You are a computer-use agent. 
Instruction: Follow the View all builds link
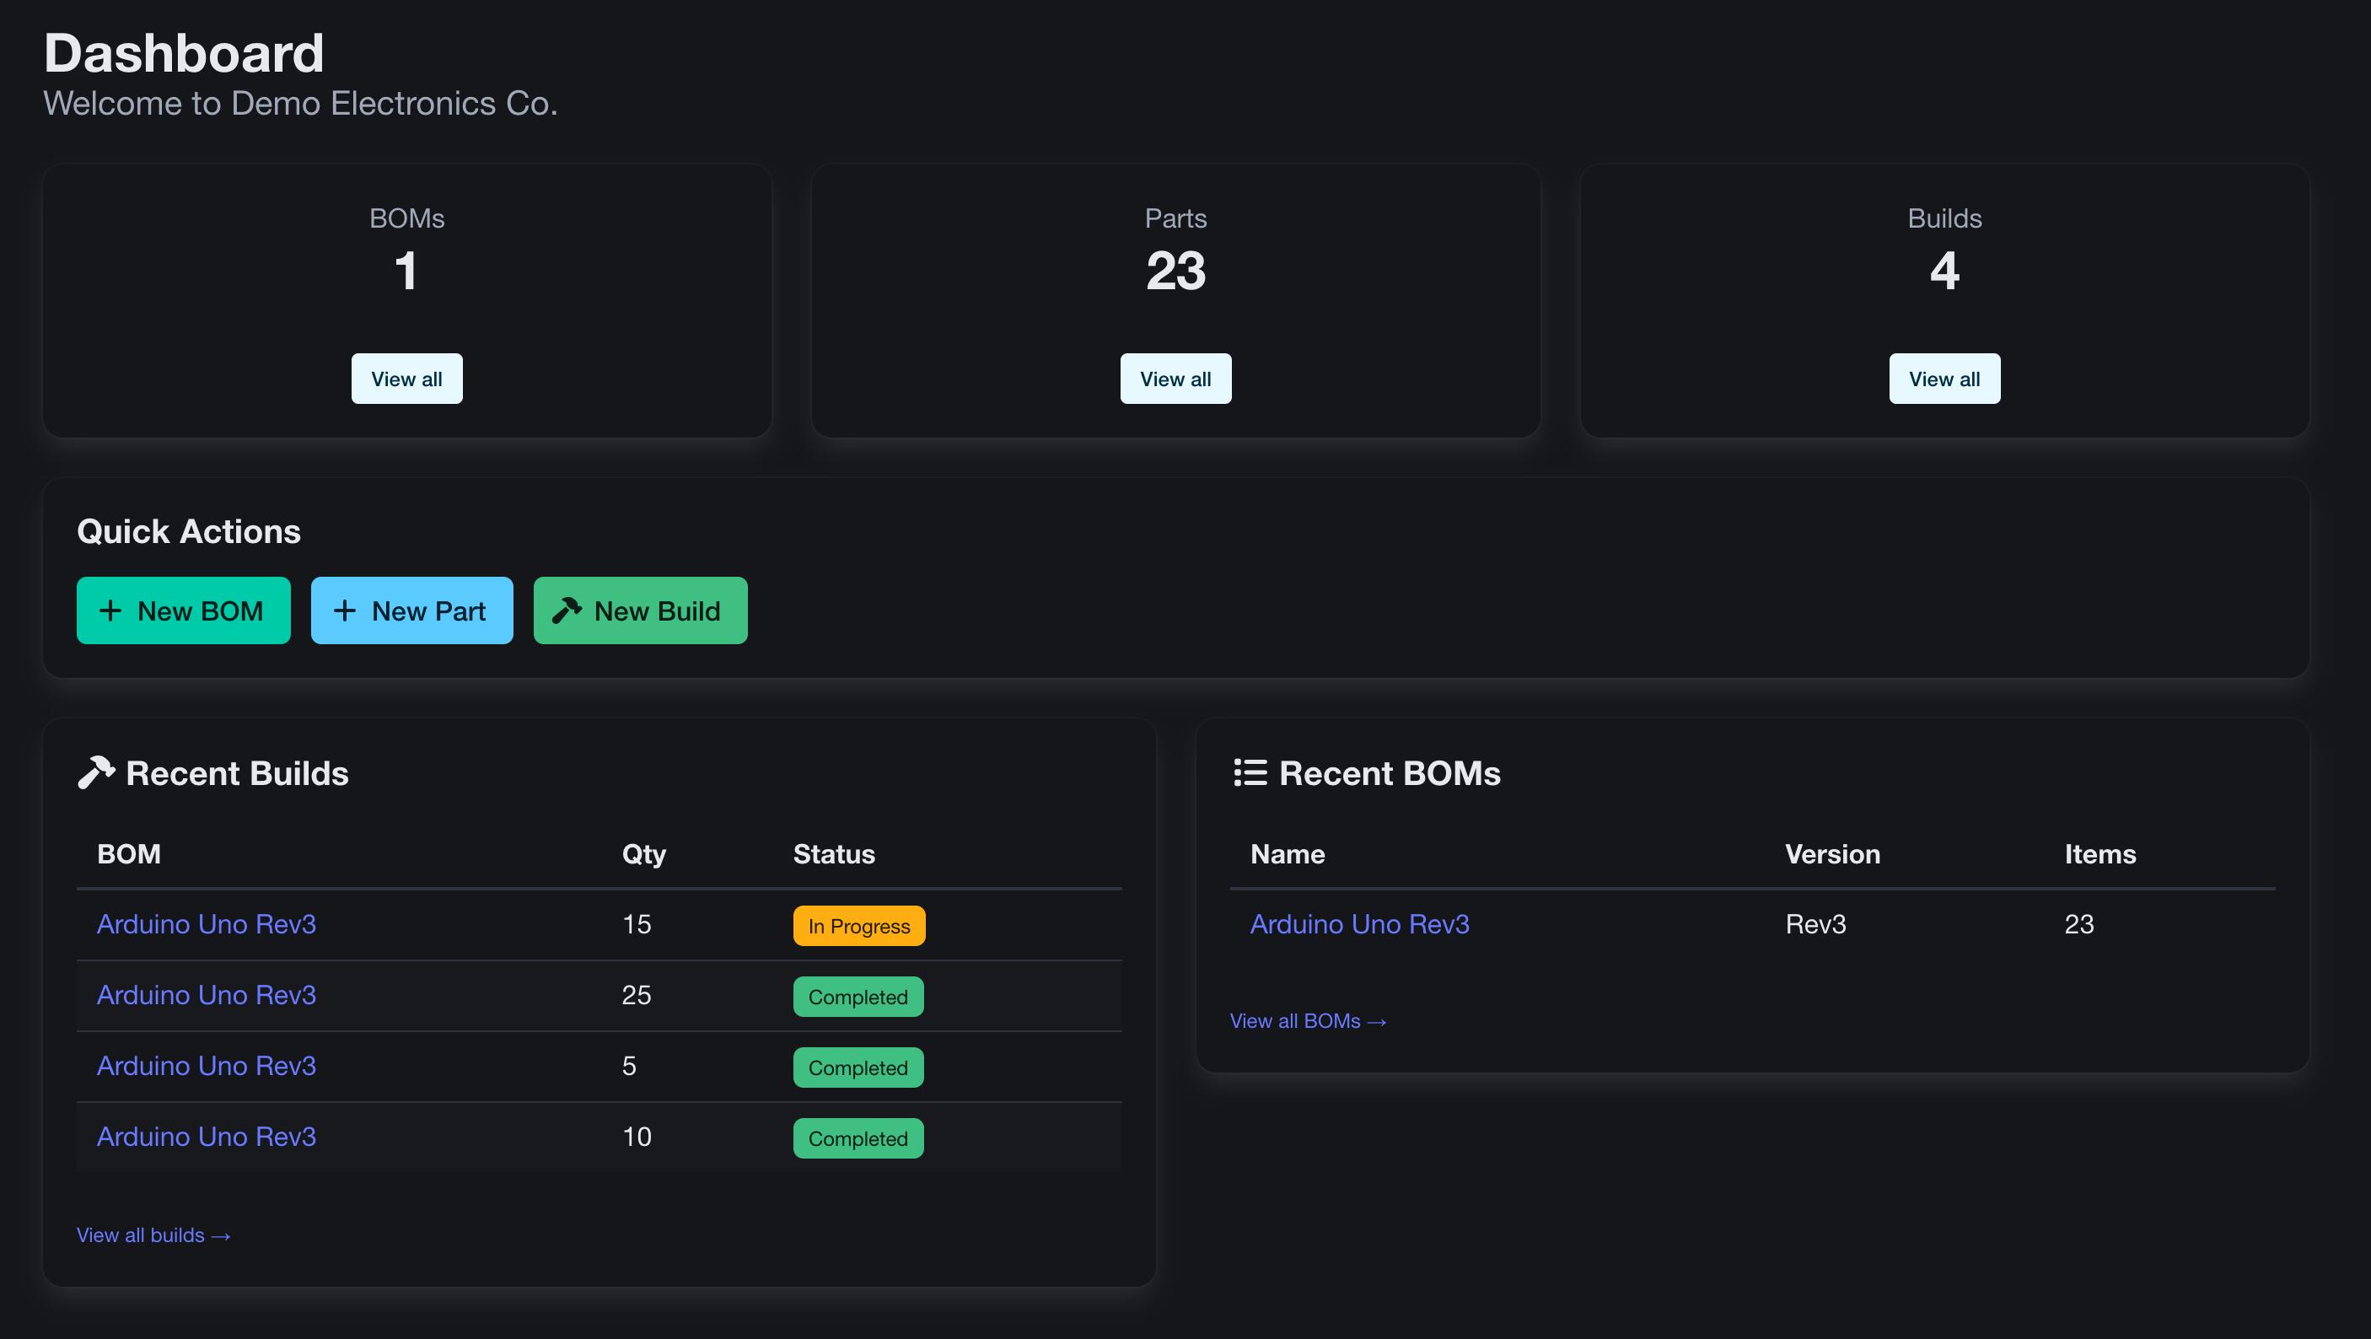153,1235
